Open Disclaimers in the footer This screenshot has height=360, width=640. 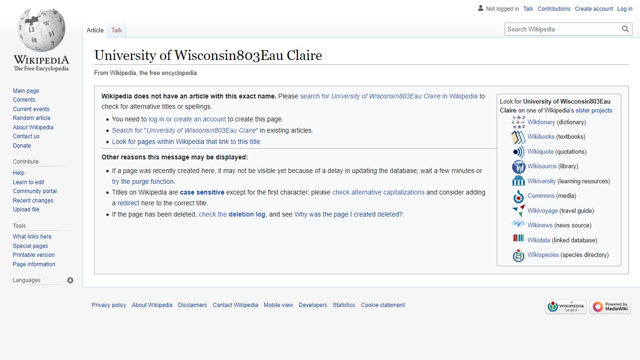click(193, 305)
